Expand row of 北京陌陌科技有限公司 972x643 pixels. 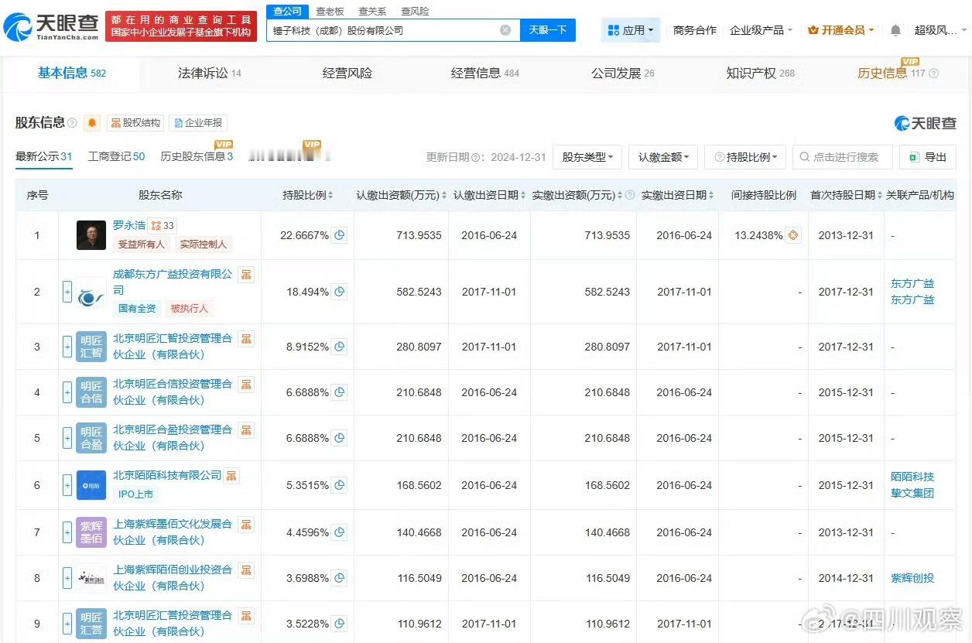pos(67,485)
